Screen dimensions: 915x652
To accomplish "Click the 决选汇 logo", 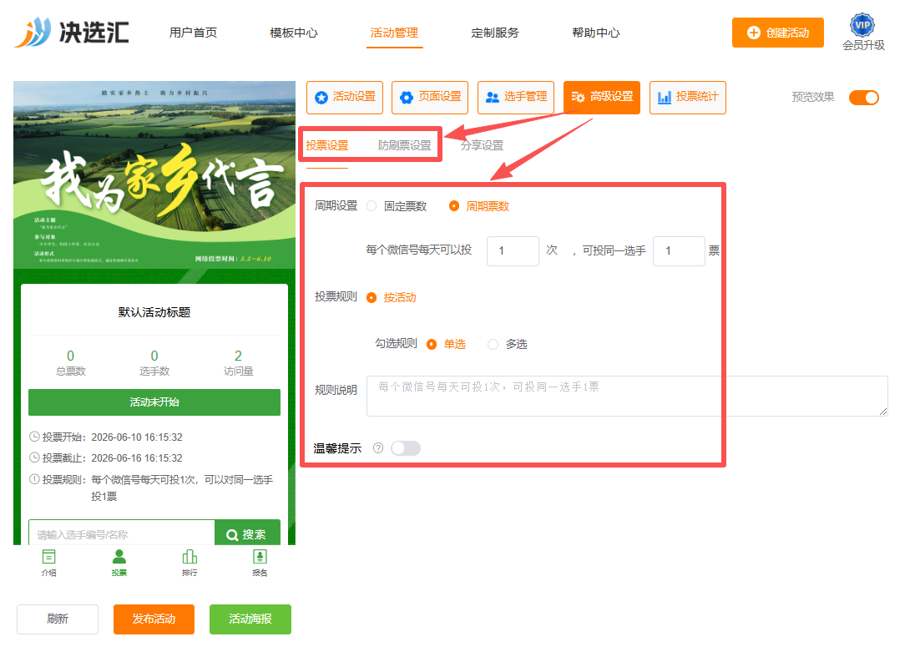I will coord(71,32).
